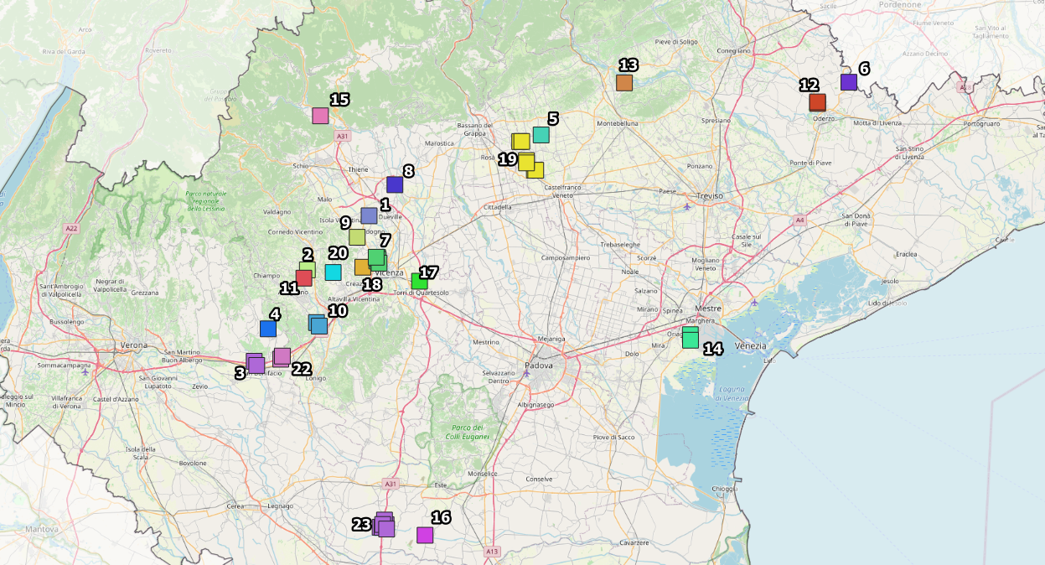Select the blue marker numbered 4
This screenshot has width=1045, height=565.
coord(268,329)
